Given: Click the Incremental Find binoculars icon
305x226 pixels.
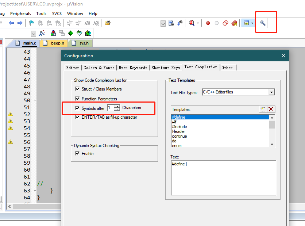Looking at the screenshot, I should tap(180, 23).
